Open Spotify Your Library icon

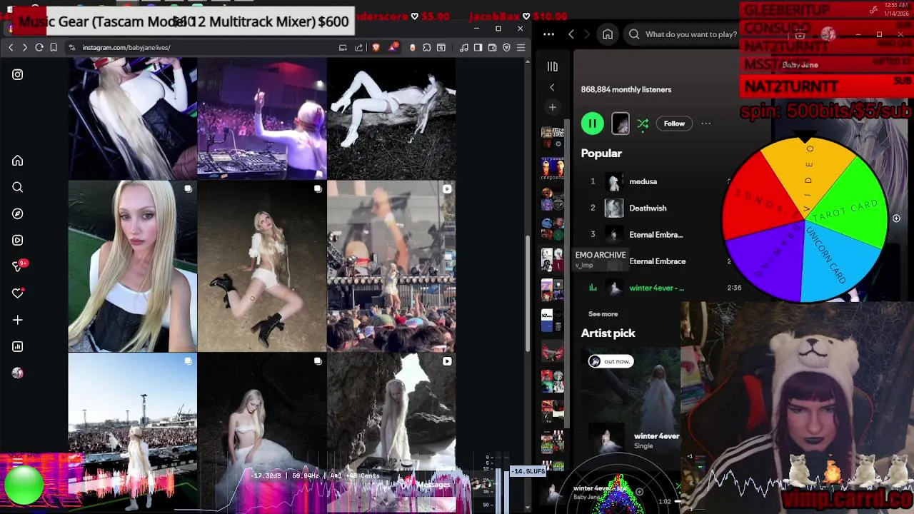click(552, 66)
